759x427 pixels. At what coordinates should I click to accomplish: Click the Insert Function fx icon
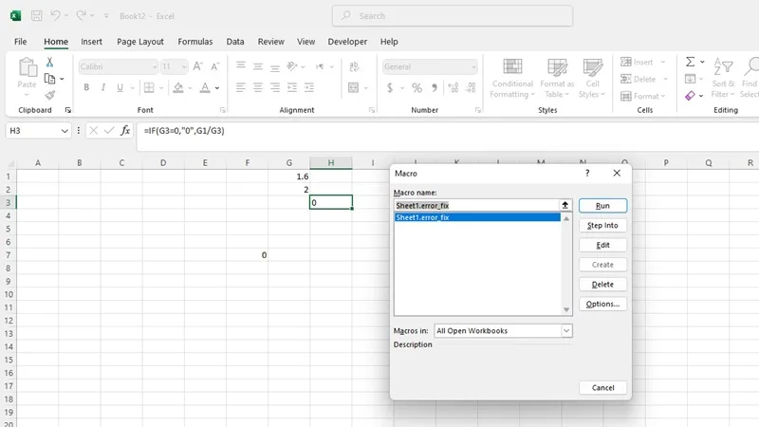(125, 130)
